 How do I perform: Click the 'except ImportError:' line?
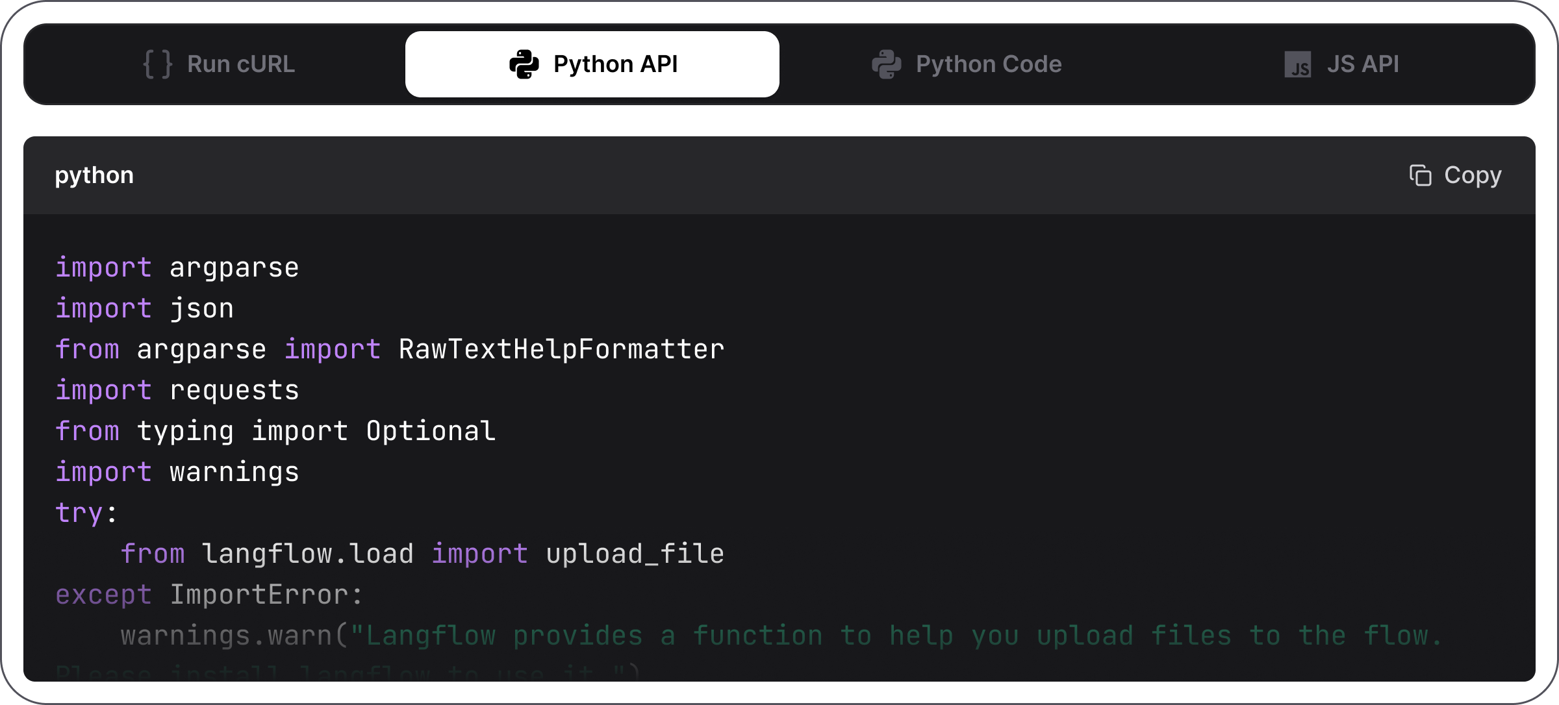(209, 595)
